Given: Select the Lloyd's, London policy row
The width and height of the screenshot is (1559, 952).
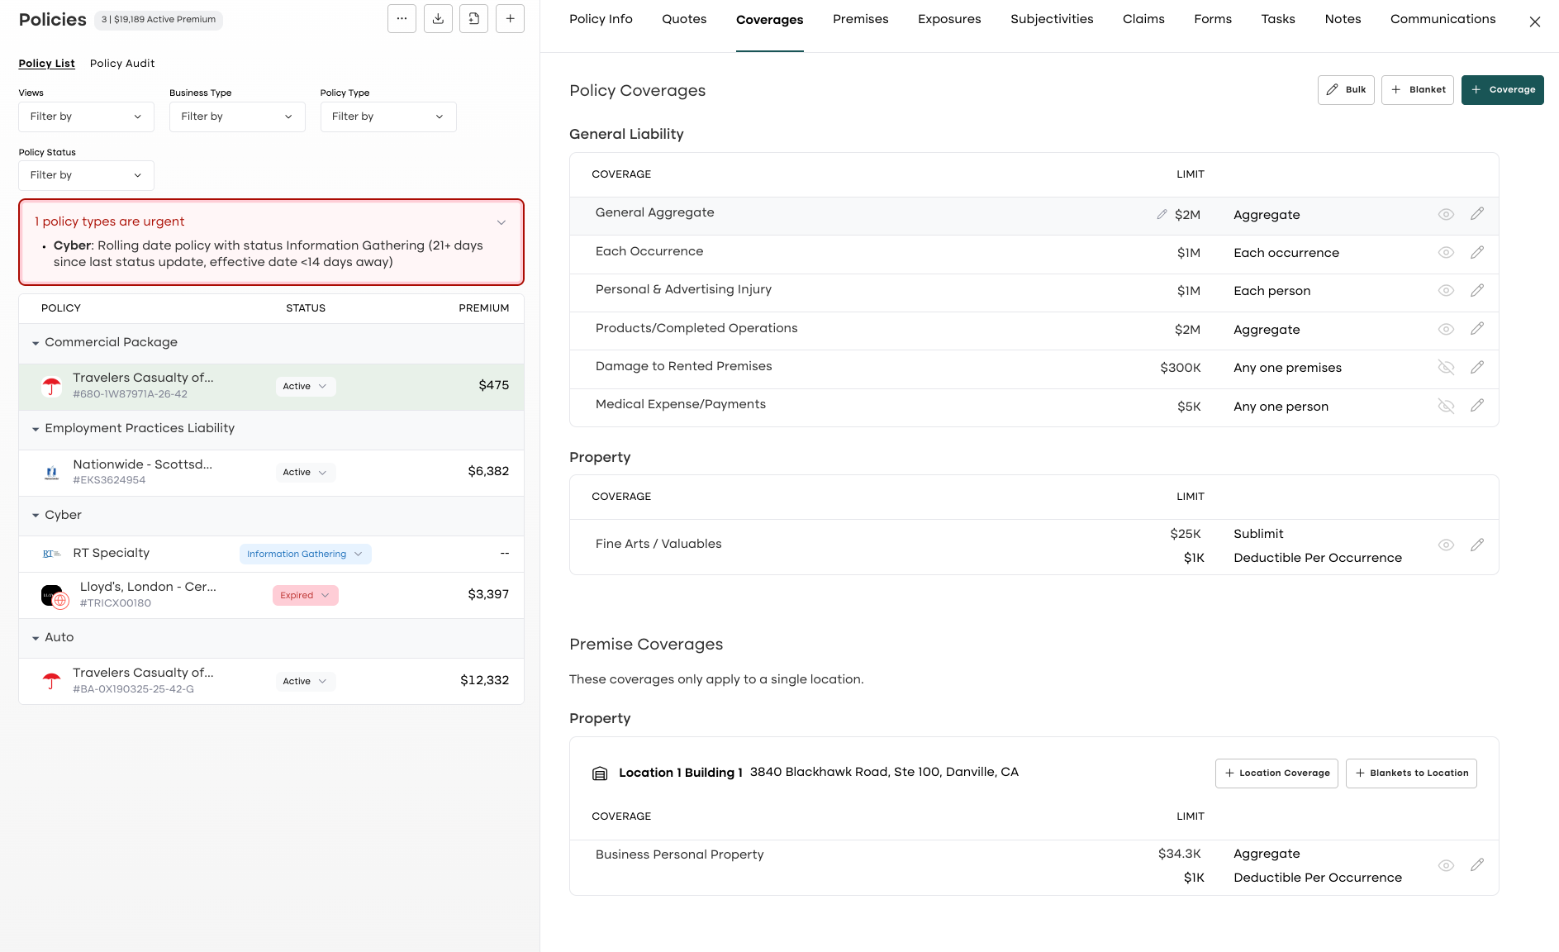Looking at the screenshot, I should click(271, 595).
